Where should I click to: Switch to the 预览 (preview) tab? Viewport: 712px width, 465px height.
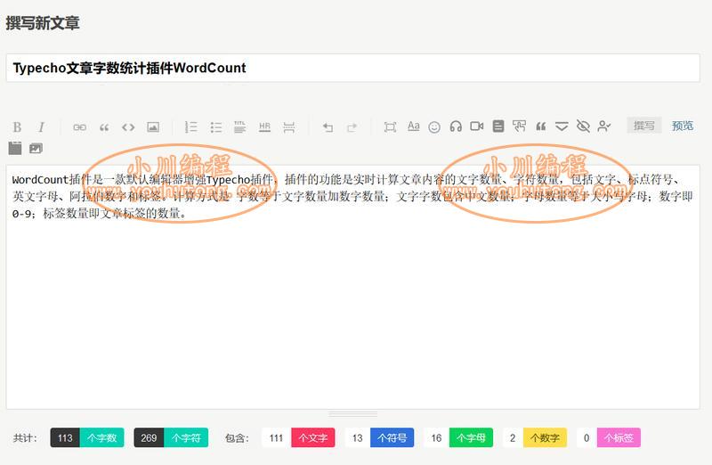(x=683, y=126)
